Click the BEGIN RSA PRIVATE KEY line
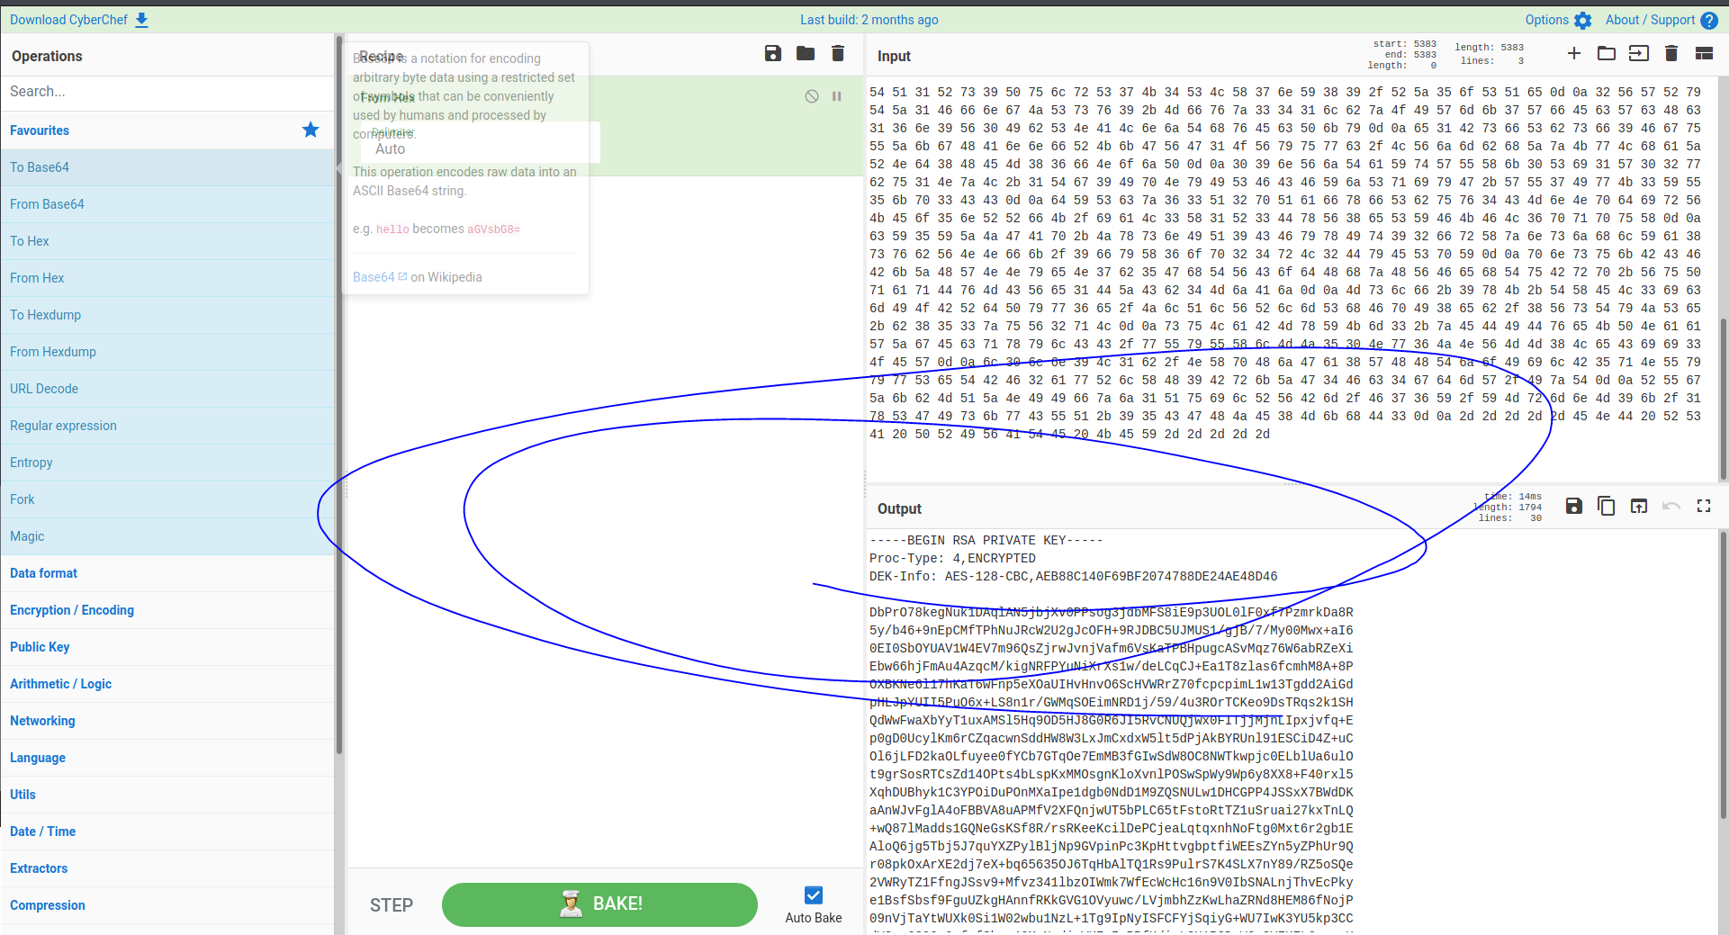This screenshot has height=935, width=1729. [x=986, y=541]
